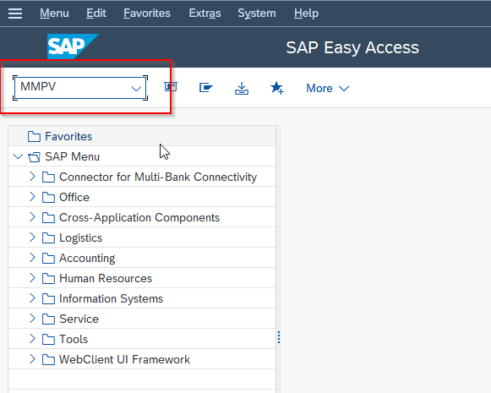
Task: Expand the Accounting folder chevron
Action: pos(32,258)
